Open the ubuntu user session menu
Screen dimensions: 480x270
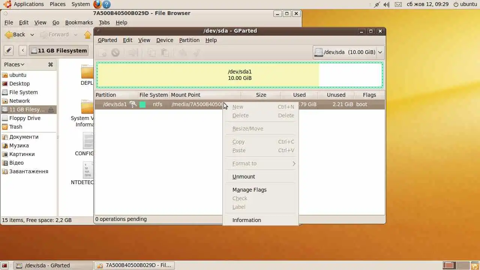click(465, 4)
